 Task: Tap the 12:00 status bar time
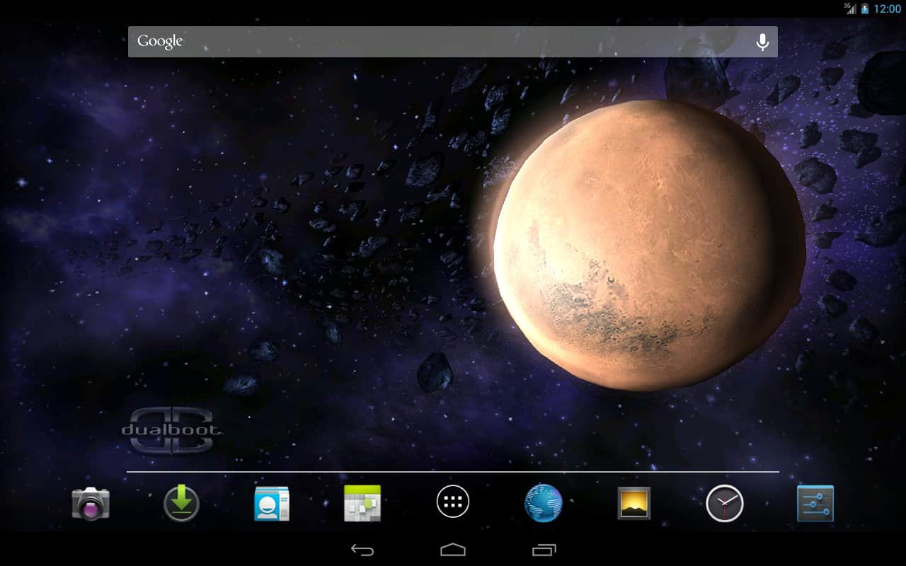pos(888,9)
